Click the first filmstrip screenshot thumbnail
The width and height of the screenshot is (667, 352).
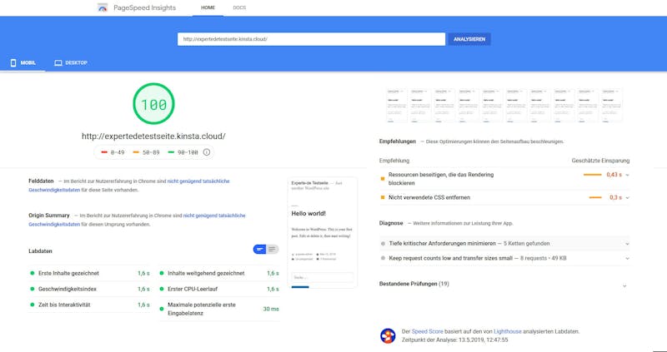[398, 106]
